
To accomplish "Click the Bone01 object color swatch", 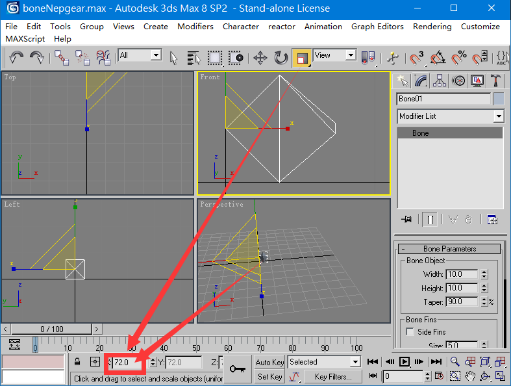I will 499,99.
